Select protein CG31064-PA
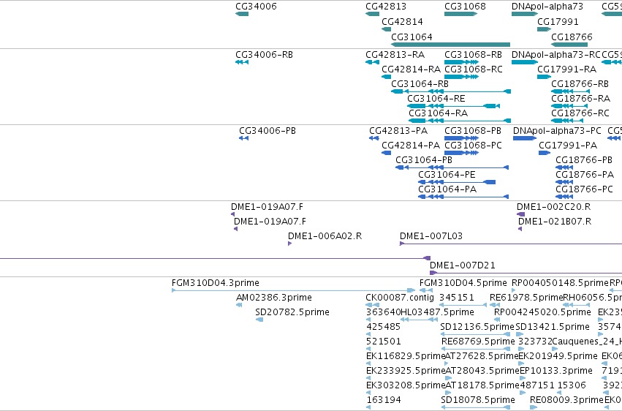 click(447, 189)
